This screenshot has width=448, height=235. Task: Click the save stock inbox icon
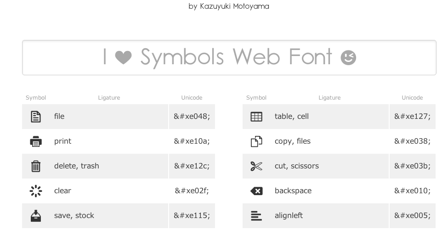(x=36, y=216)
